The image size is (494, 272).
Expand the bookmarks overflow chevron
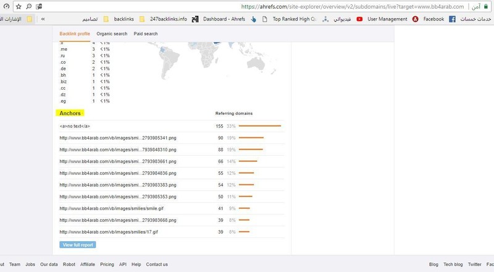pos(42,19)
